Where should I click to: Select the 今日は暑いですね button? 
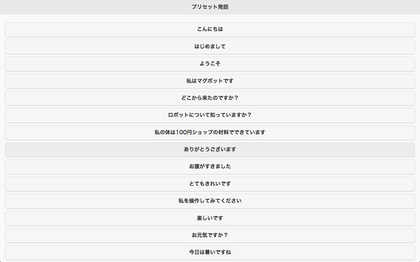(210, 253)
